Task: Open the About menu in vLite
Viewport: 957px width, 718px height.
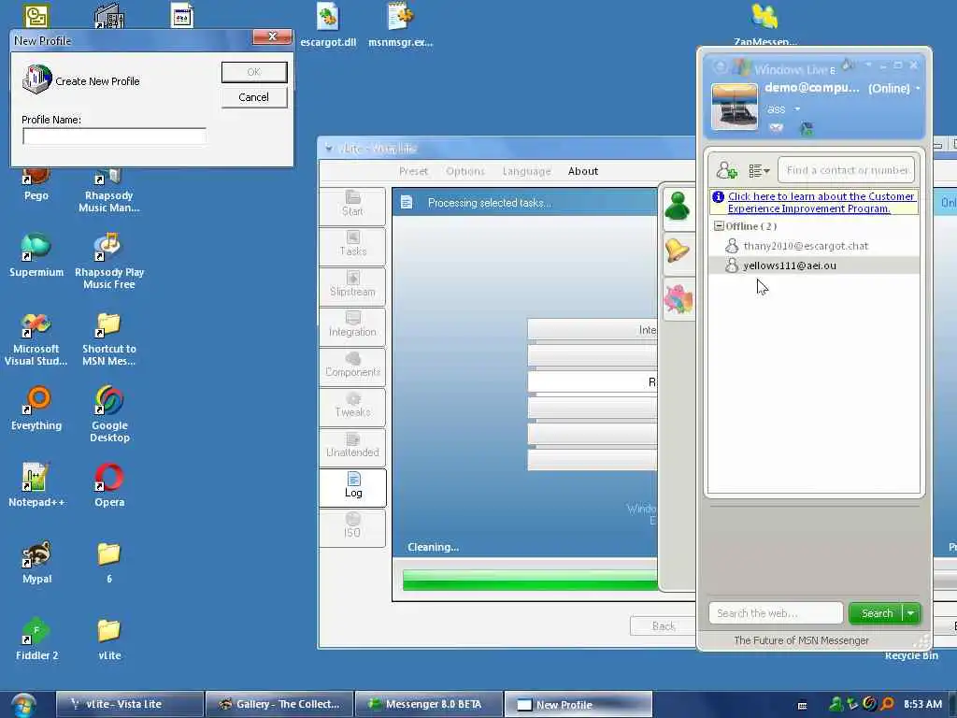Action: coord(583,172)
